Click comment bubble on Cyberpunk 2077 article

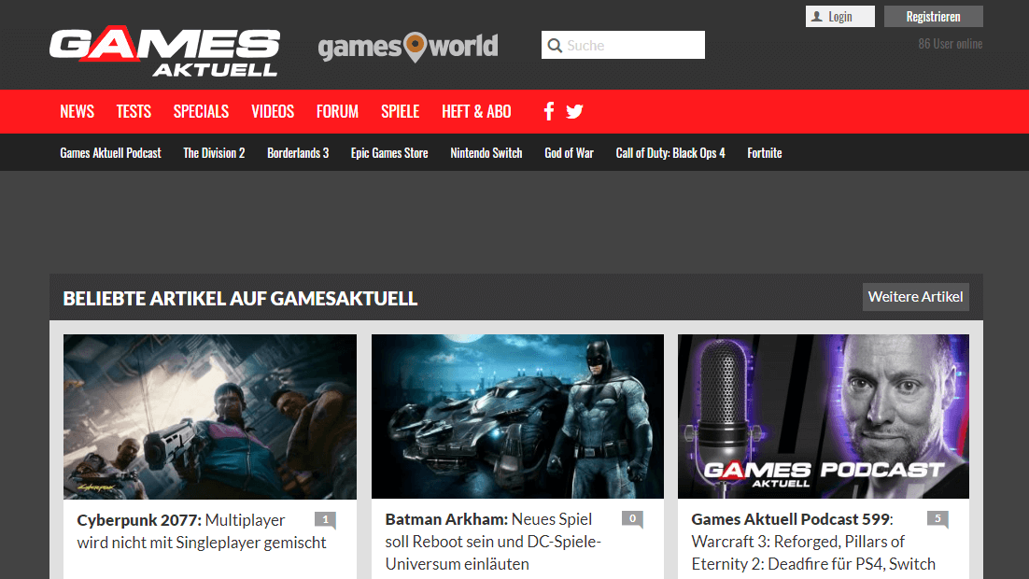pos(325,520)
